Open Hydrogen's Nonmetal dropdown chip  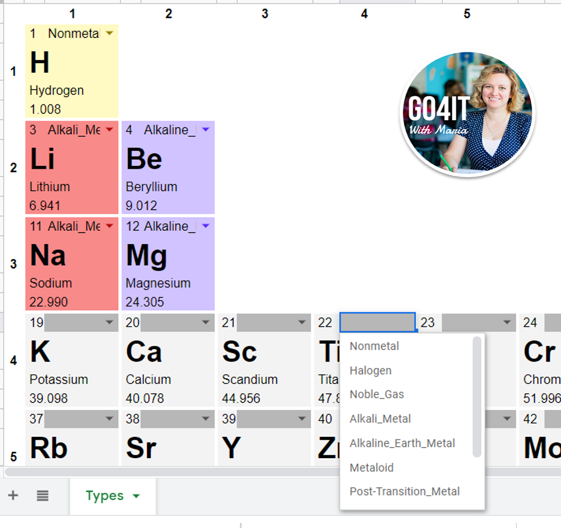[109, 33]
